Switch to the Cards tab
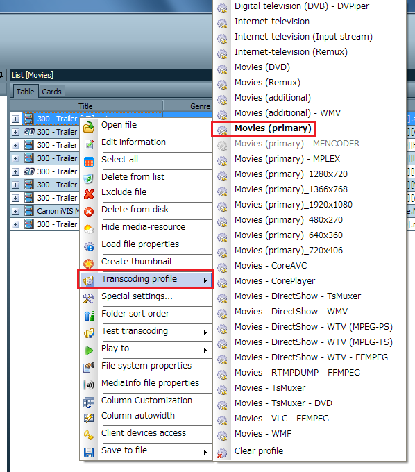The width and height of the screenshot is (415, 472). click(x=51, y=92)
